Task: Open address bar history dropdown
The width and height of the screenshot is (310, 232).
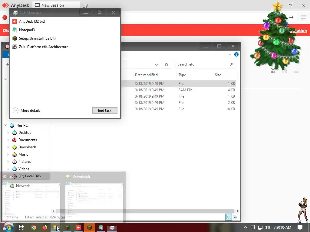Action: (x=157, y=65)
